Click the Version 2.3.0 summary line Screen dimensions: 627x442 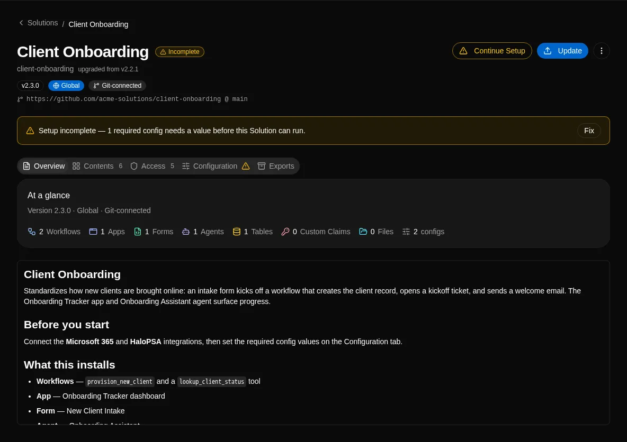(x=89, y=210)
